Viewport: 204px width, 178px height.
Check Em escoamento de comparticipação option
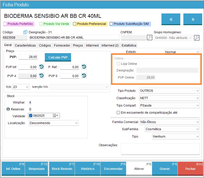click(x=118, y=113)
